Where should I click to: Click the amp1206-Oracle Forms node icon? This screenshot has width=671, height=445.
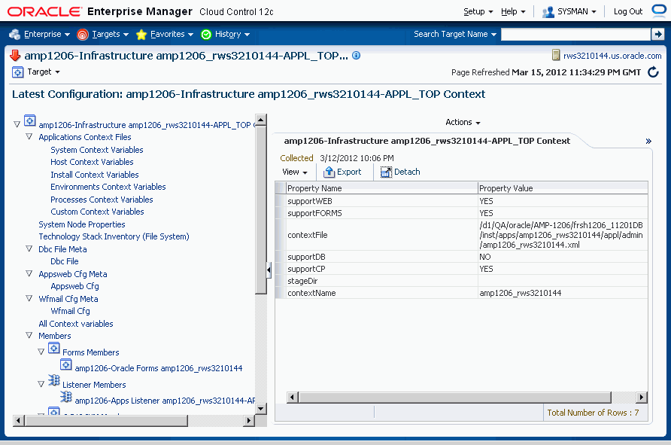click(66, 364)
